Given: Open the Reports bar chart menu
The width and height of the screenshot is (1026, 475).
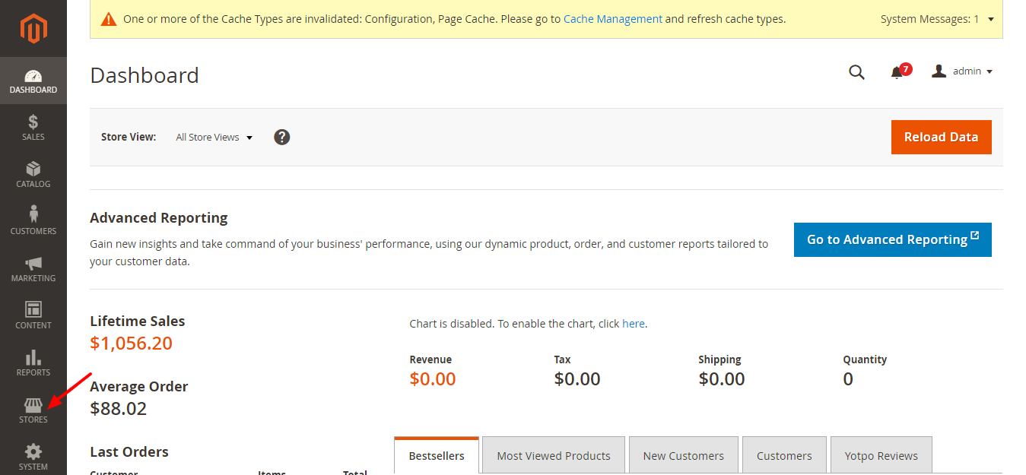Looking at the screenshot, I should tap(33, 363).
